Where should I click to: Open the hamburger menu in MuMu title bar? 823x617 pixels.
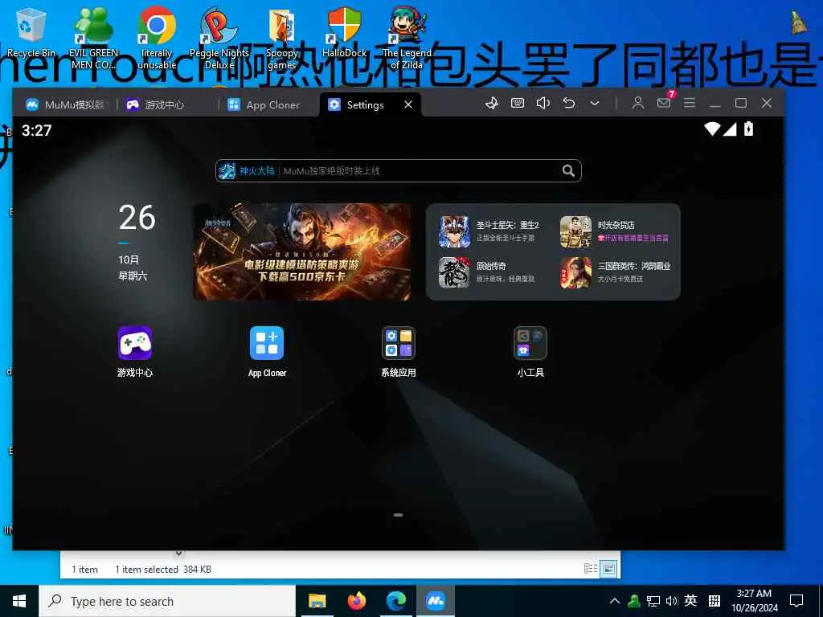[690, 103]
